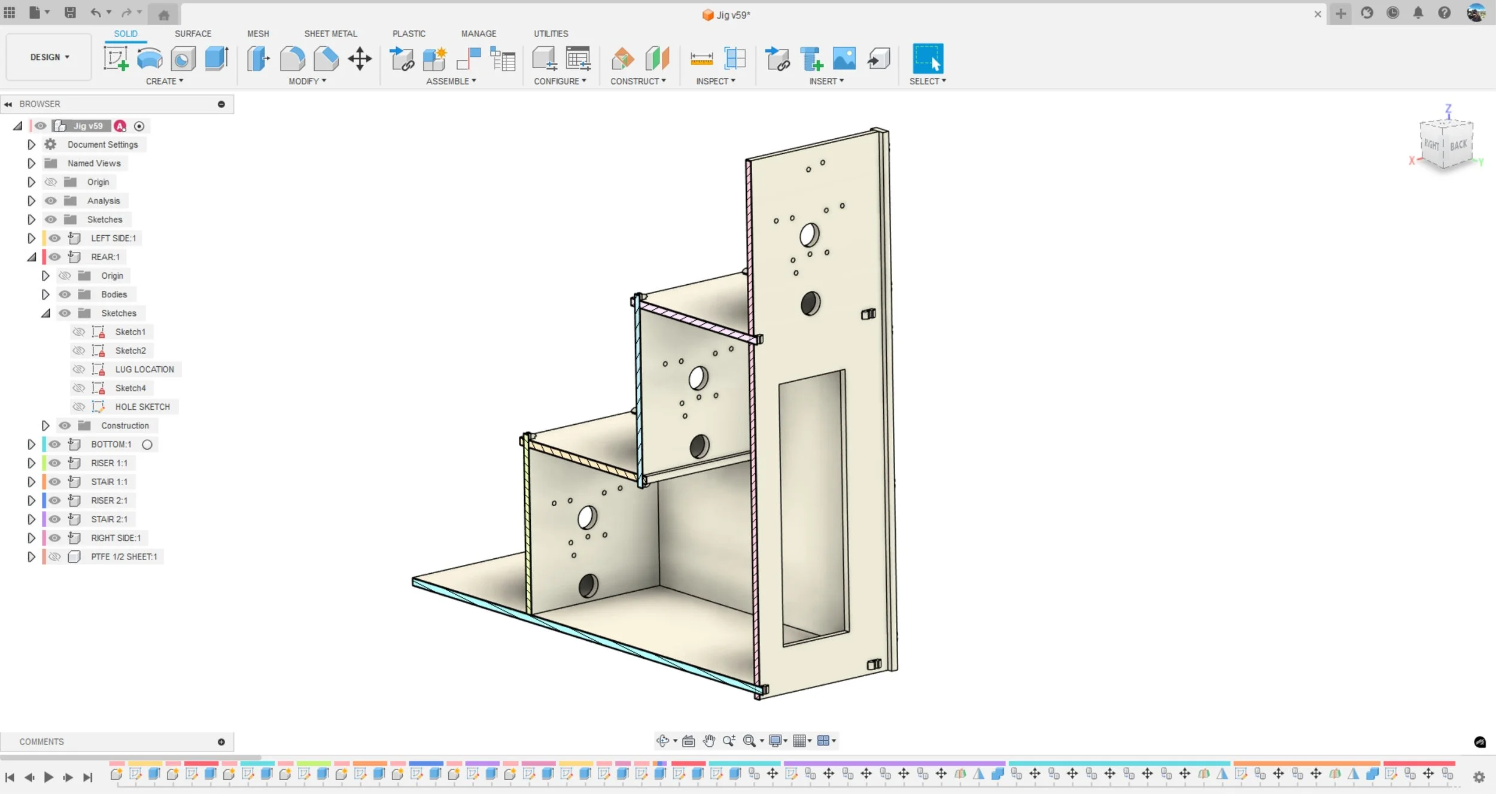Image resolution: width=1496 pixels, height=794 pixels.
Task: Click the Extrude tool icon
Action: coord(216,59)
